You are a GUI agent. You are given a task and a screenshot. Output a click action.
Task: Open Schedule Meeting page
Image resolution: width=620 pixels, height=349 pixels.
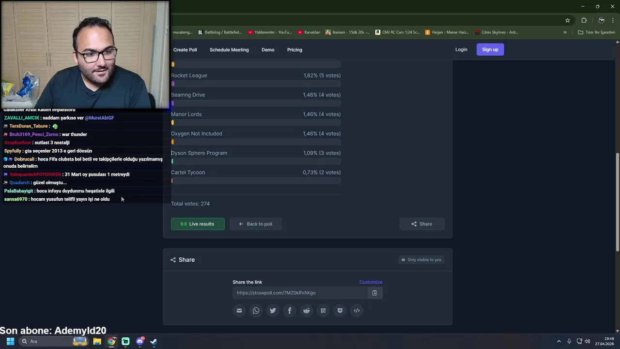229,50
